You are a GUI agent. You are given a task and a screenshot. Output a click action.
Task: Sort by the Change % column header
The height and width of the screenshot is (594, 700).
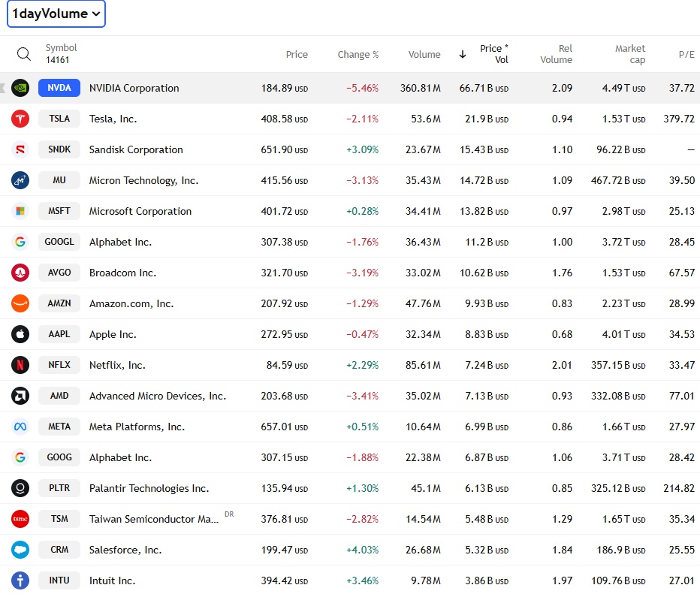pyautogui.click(x=358, y=55)
